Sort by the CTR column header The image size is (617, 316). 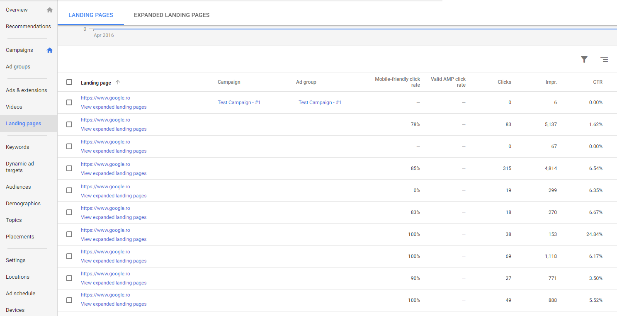[598, 82]
